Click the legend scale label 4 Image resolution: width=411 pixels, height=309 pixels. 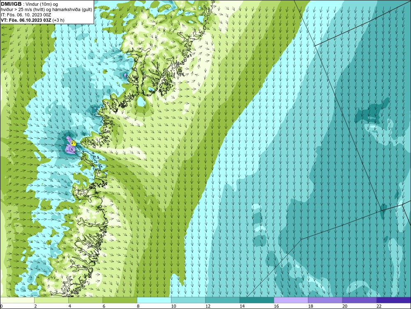point(70,306)
